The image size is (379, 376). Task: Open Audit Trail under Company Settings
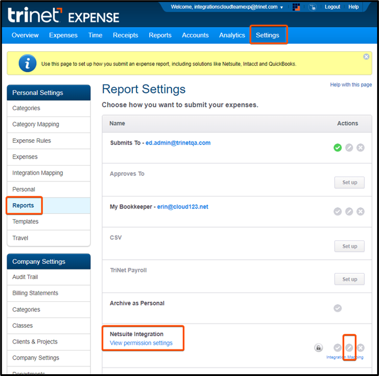(49, 277)
